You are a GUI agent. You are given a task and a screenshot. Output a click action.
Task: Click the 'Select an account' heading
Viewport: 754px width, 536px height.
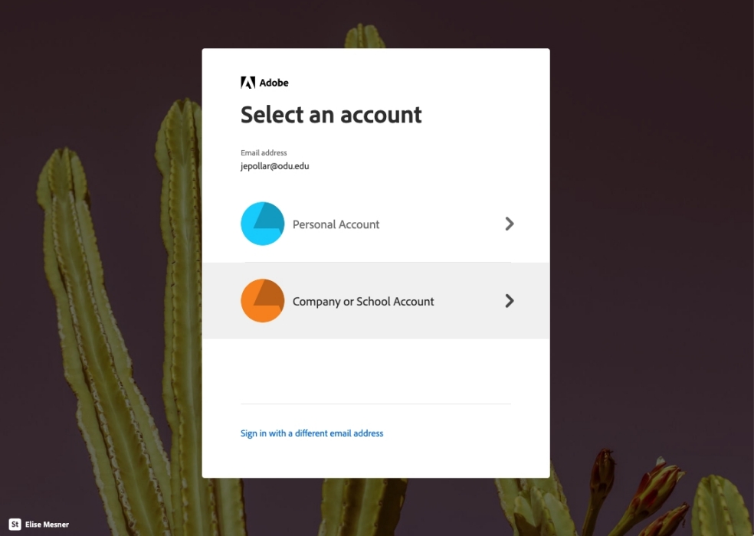click(x=331, y=115)
